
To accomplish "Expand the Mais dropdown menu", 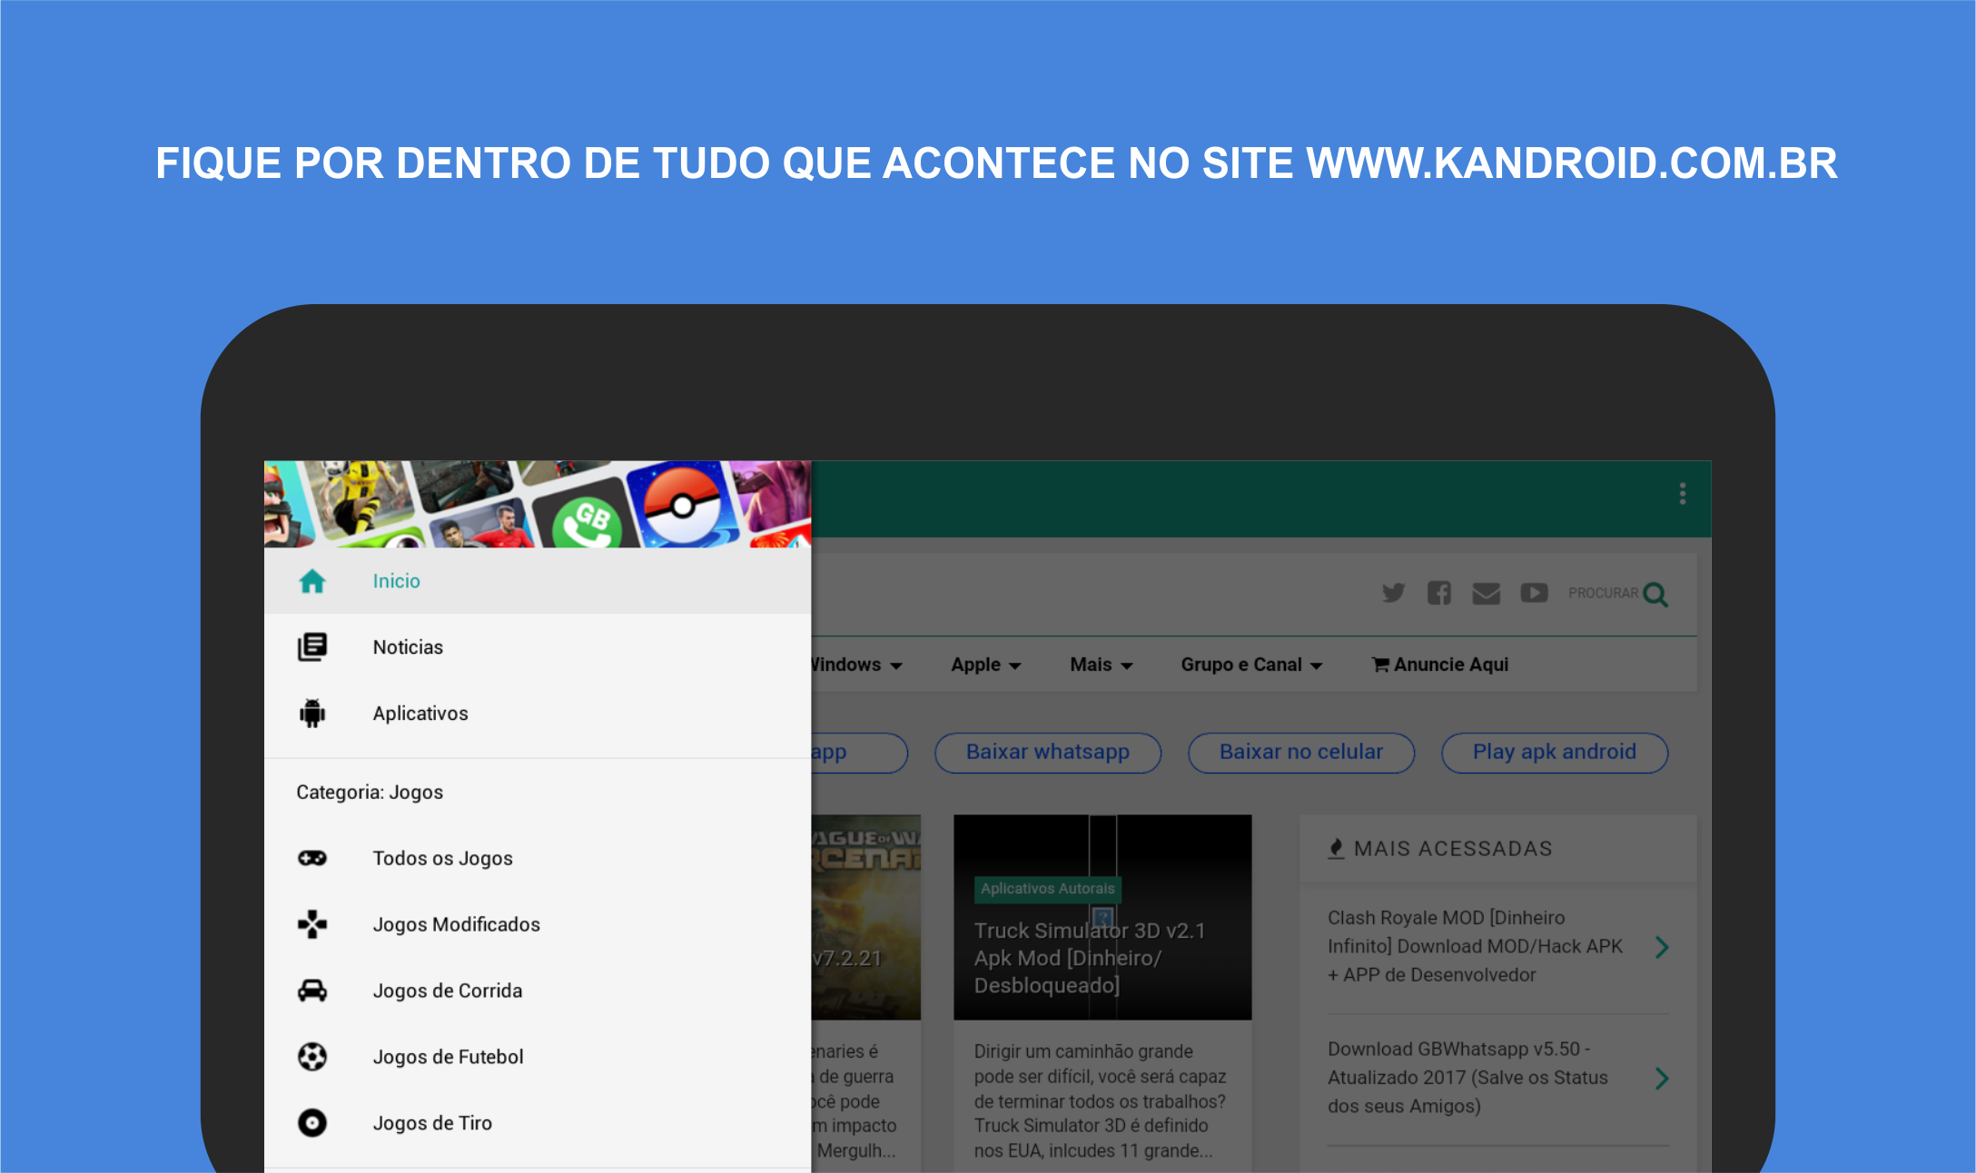I will (x=1101, y=665).
